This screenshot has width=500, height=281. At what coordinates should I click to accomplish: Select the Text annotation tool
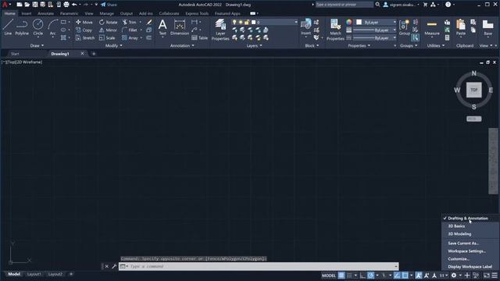click(x=162, y=27)
